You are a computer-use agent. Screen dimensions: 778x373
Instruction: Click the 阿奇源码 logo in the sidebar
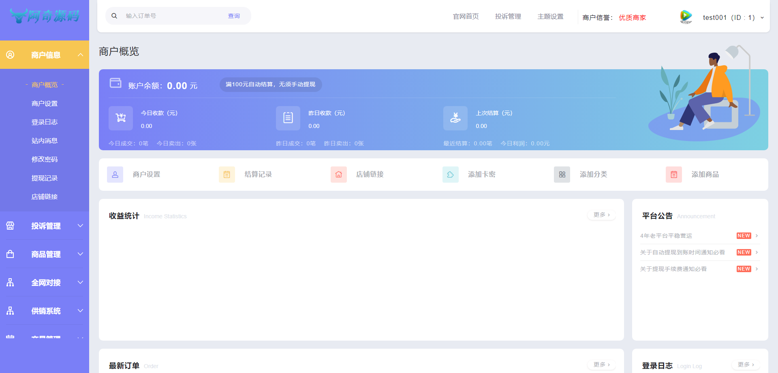click(x=45, y=16)
